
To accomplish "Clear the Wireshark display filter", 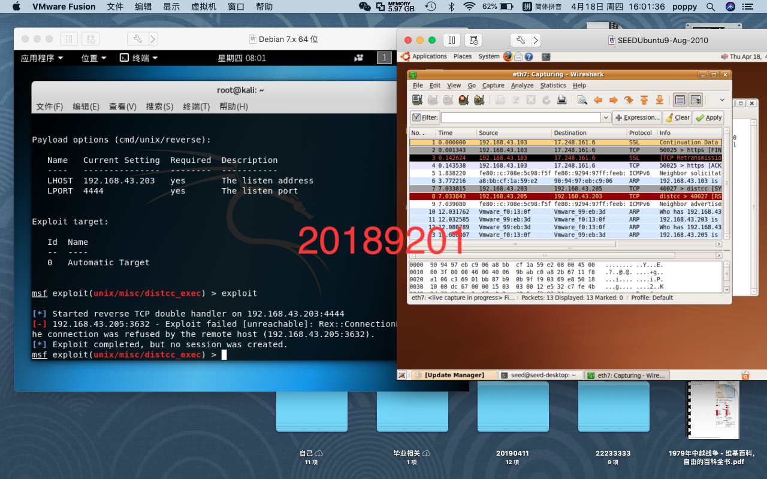I will tap(678, 117).
